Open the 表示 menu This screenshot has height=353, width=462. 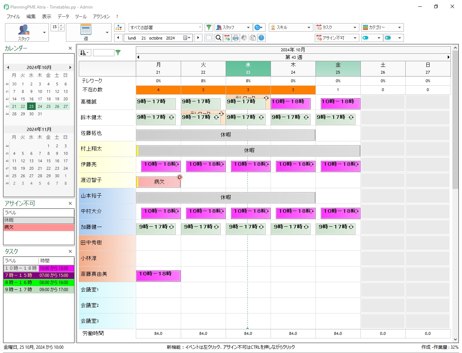coord(47,16)
